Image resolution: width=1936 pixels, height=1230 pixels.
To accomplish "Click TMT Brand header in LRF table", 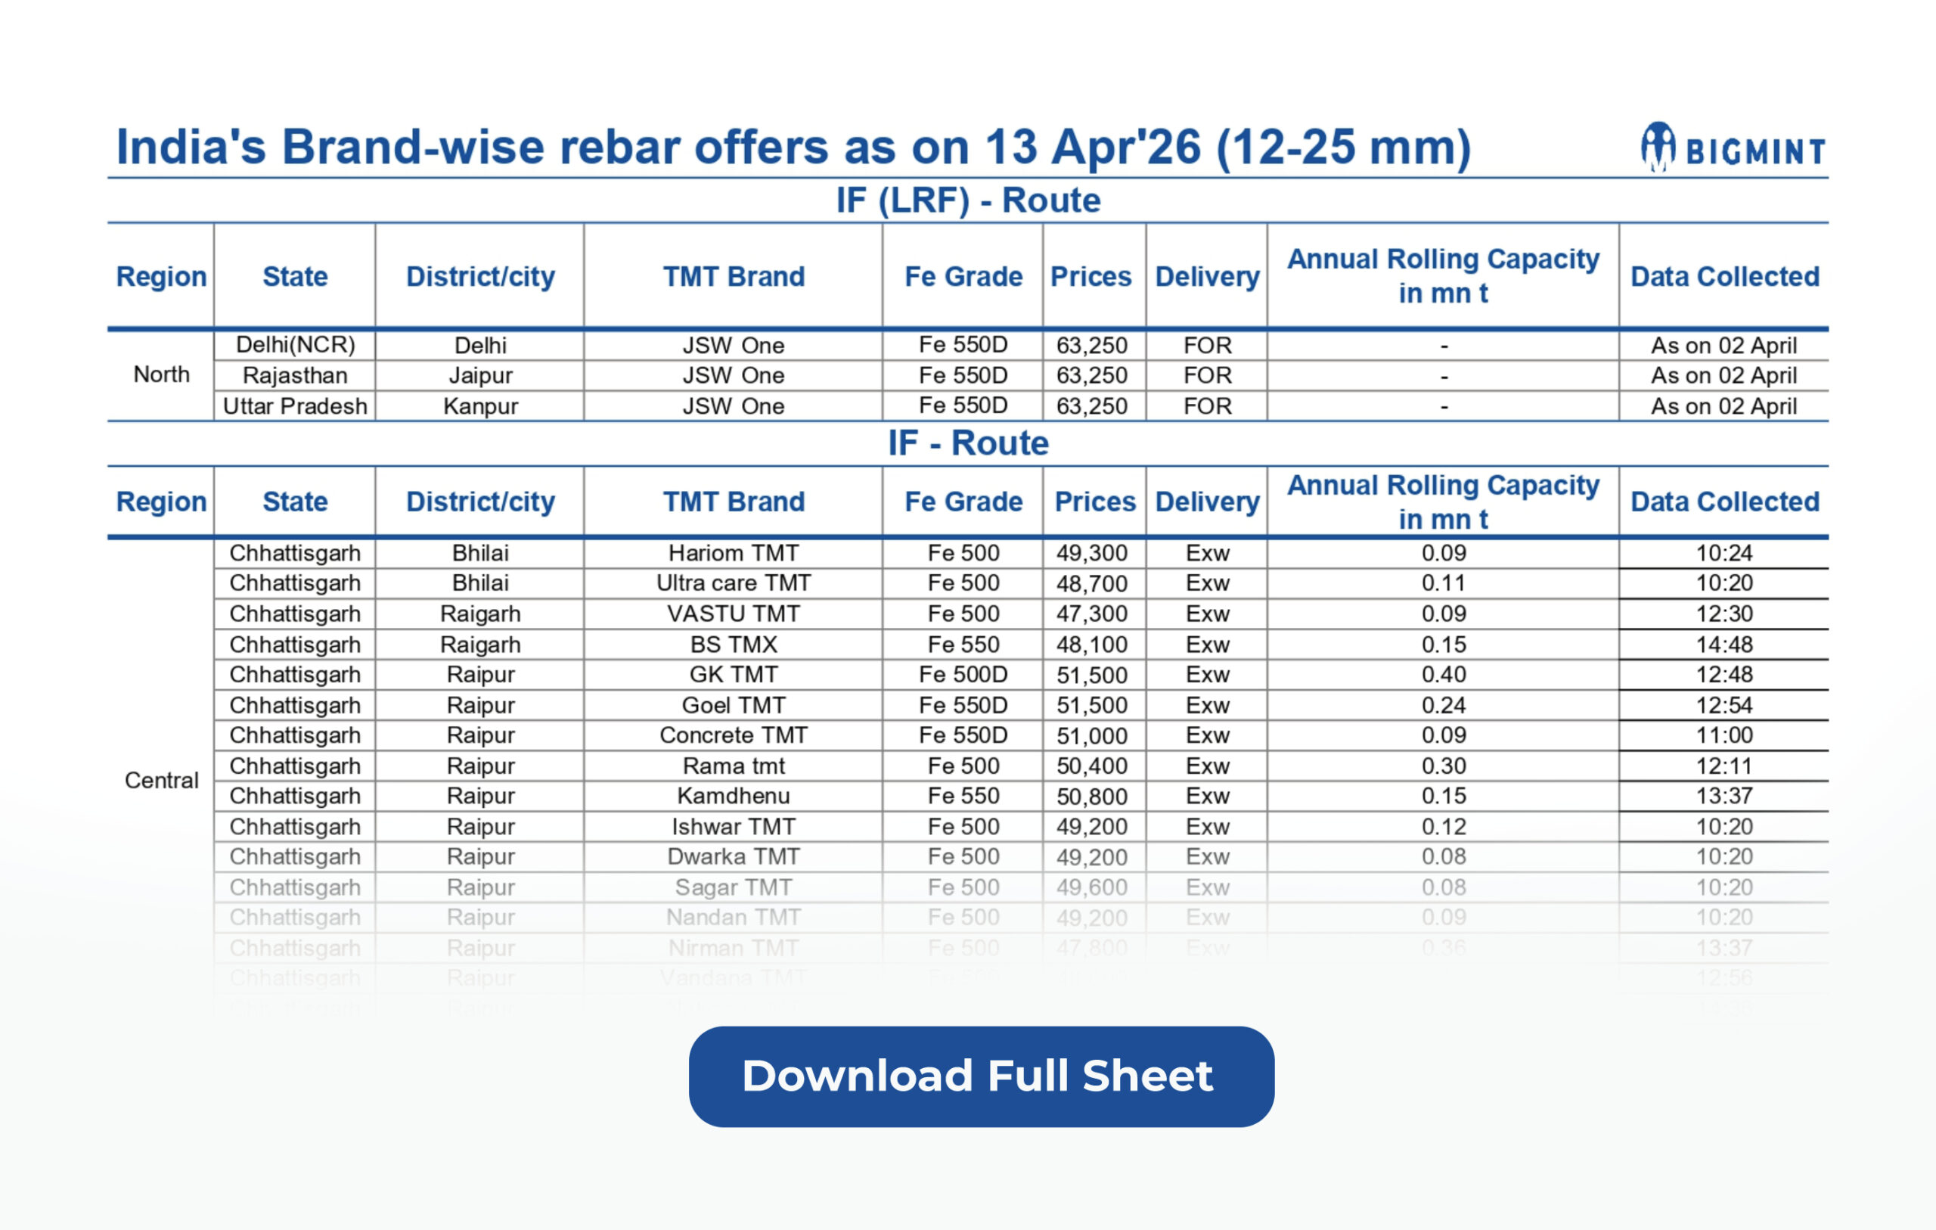I will click(x=734, y=277).
